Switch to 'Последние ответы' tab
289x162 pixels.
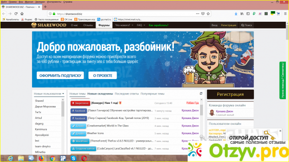[x=127, y=94]
